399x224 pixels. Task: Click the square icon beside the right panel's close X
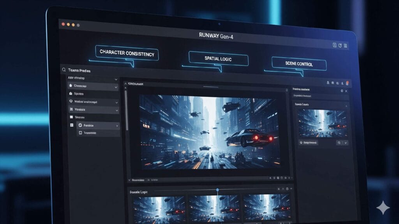click(342, 91)
